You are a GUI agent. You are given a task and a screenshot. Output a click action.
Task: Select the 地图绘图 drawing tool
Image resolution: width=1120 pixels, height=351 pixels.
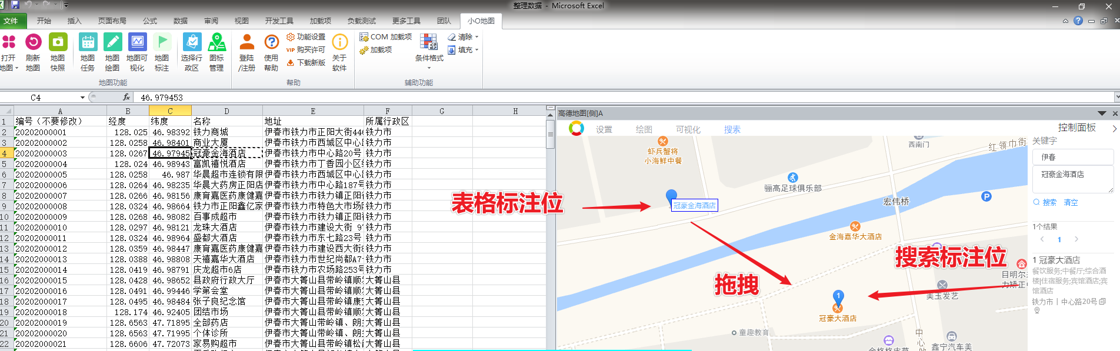(112, 52)
